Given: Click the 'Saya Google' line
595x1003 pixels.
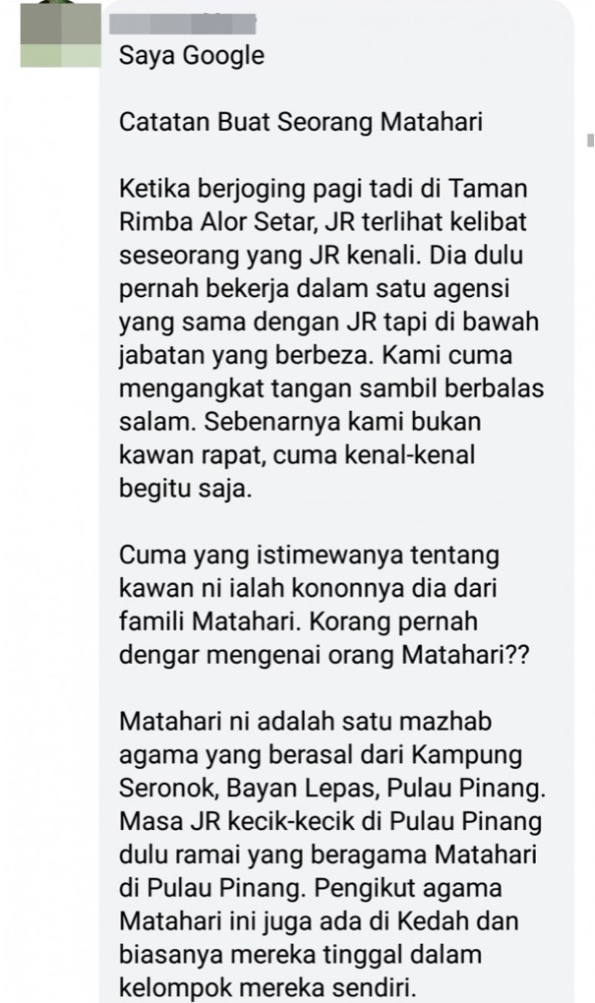Looking at the screenshot, I should pyautogui.click(x=192, y=56).
